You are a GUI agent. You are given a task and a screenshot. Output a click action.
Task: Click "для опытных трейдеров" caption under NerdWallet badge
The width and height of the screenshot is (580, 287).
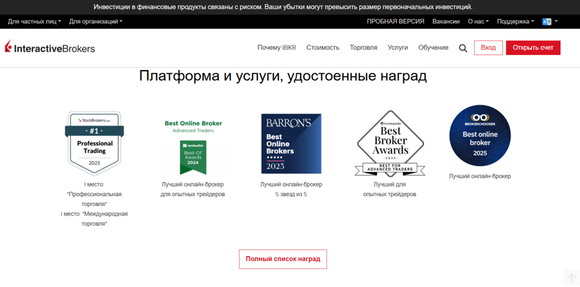pyautogui.click(x=193, y=194)
